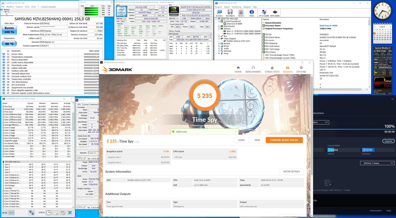Click Buono 100% health status in CrystalDiskInfo

(x=9, y=30)
